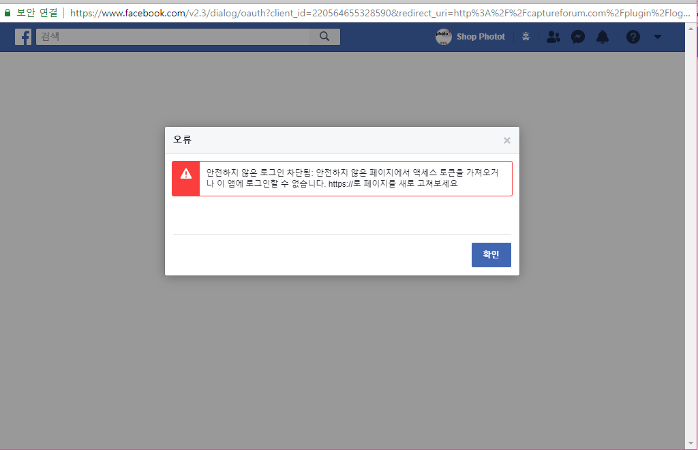Click the Facebook logo icon
The width and height of the screenshot is (698, 450).
(24, 37)
